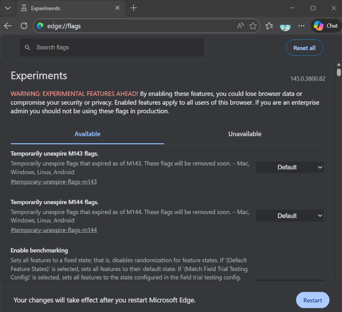The image size is (342, 312).
Task: Add this page to favorites star icon
Action: (x=253, y=26)
